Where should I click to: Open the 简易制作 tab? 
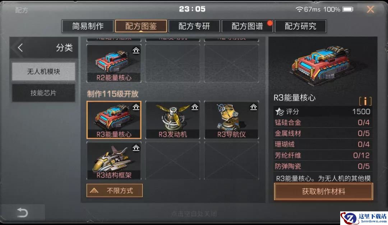coord(88,26)
